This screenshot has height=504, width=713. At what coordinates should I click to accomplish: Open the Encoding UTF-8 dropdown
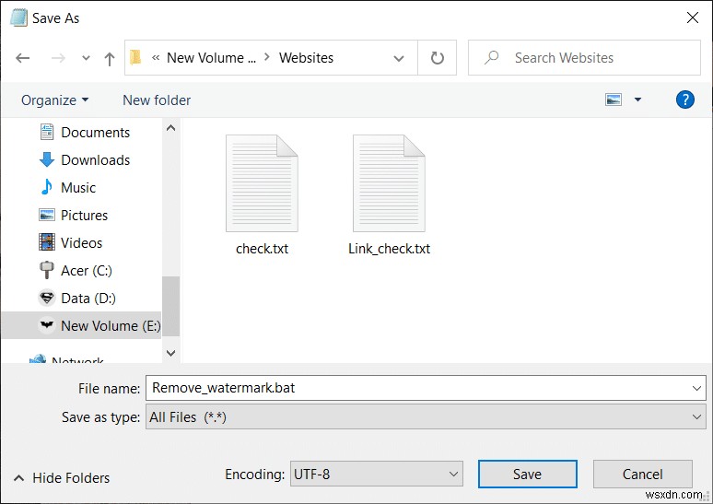[377, 474]
